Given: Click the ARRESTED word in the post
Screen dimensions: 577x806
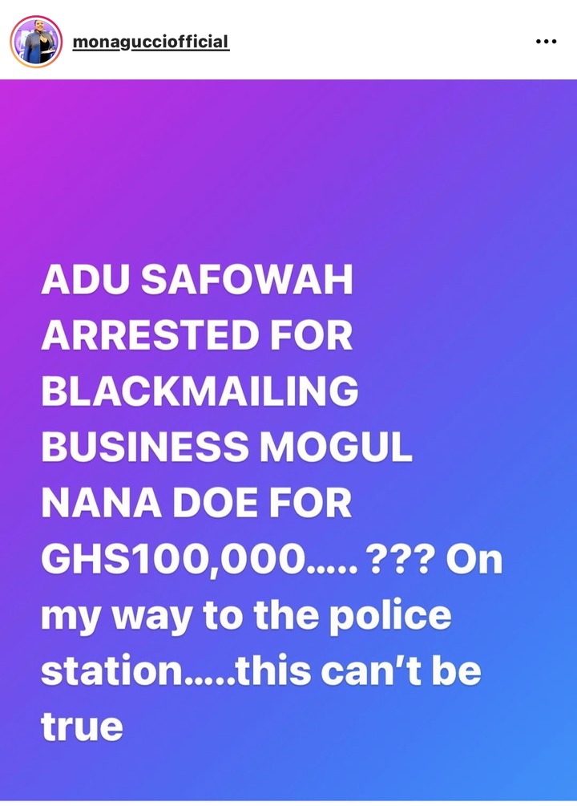Looking at the screenshot, I should (151, 335).
